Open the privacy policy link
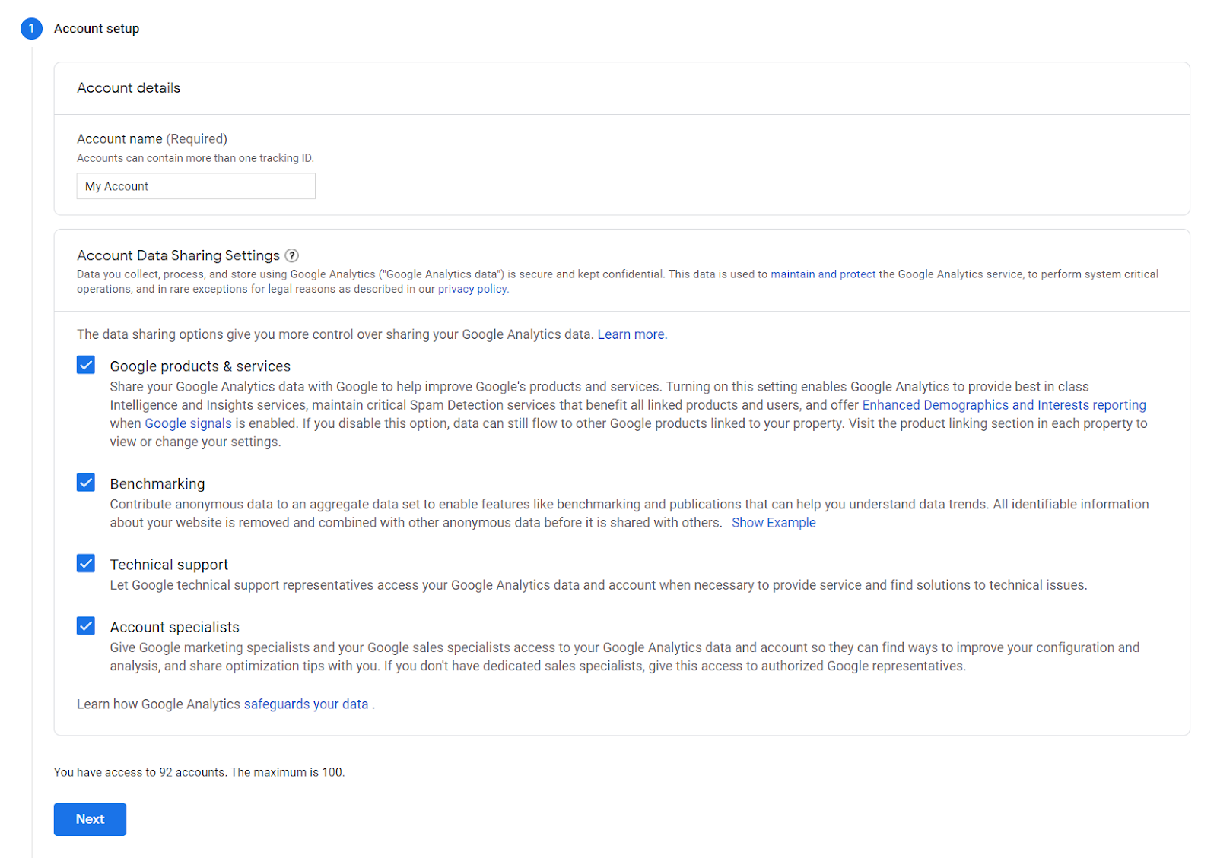 (x=472, y=289)
